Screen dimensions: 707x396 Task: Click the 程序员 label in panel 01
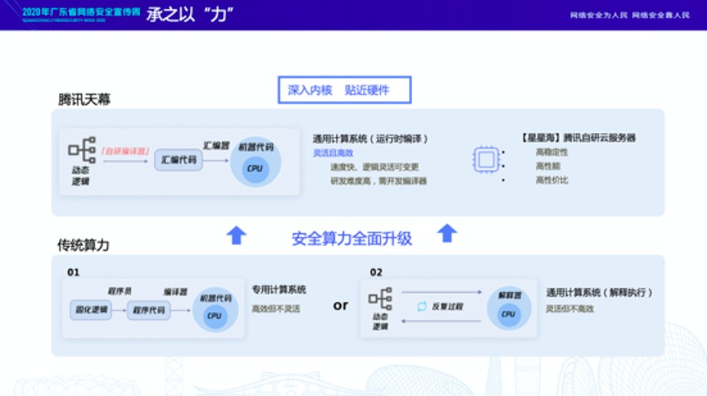[119, 291]
